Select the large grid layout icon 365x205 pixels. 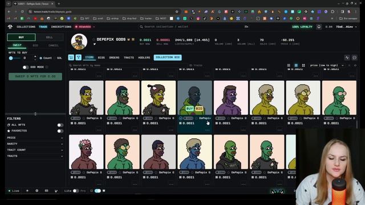tap(303, 65)
